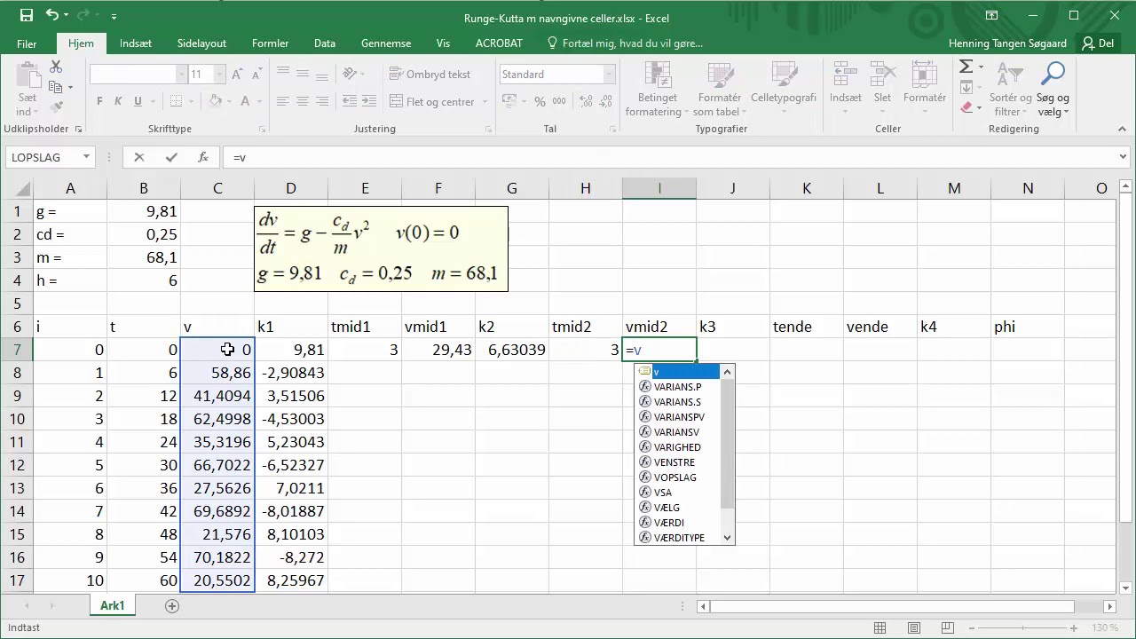
Task: Open the Name Box dropdown showing LOPSLAG
Action: pyautogui.click(x=86, y=157)
